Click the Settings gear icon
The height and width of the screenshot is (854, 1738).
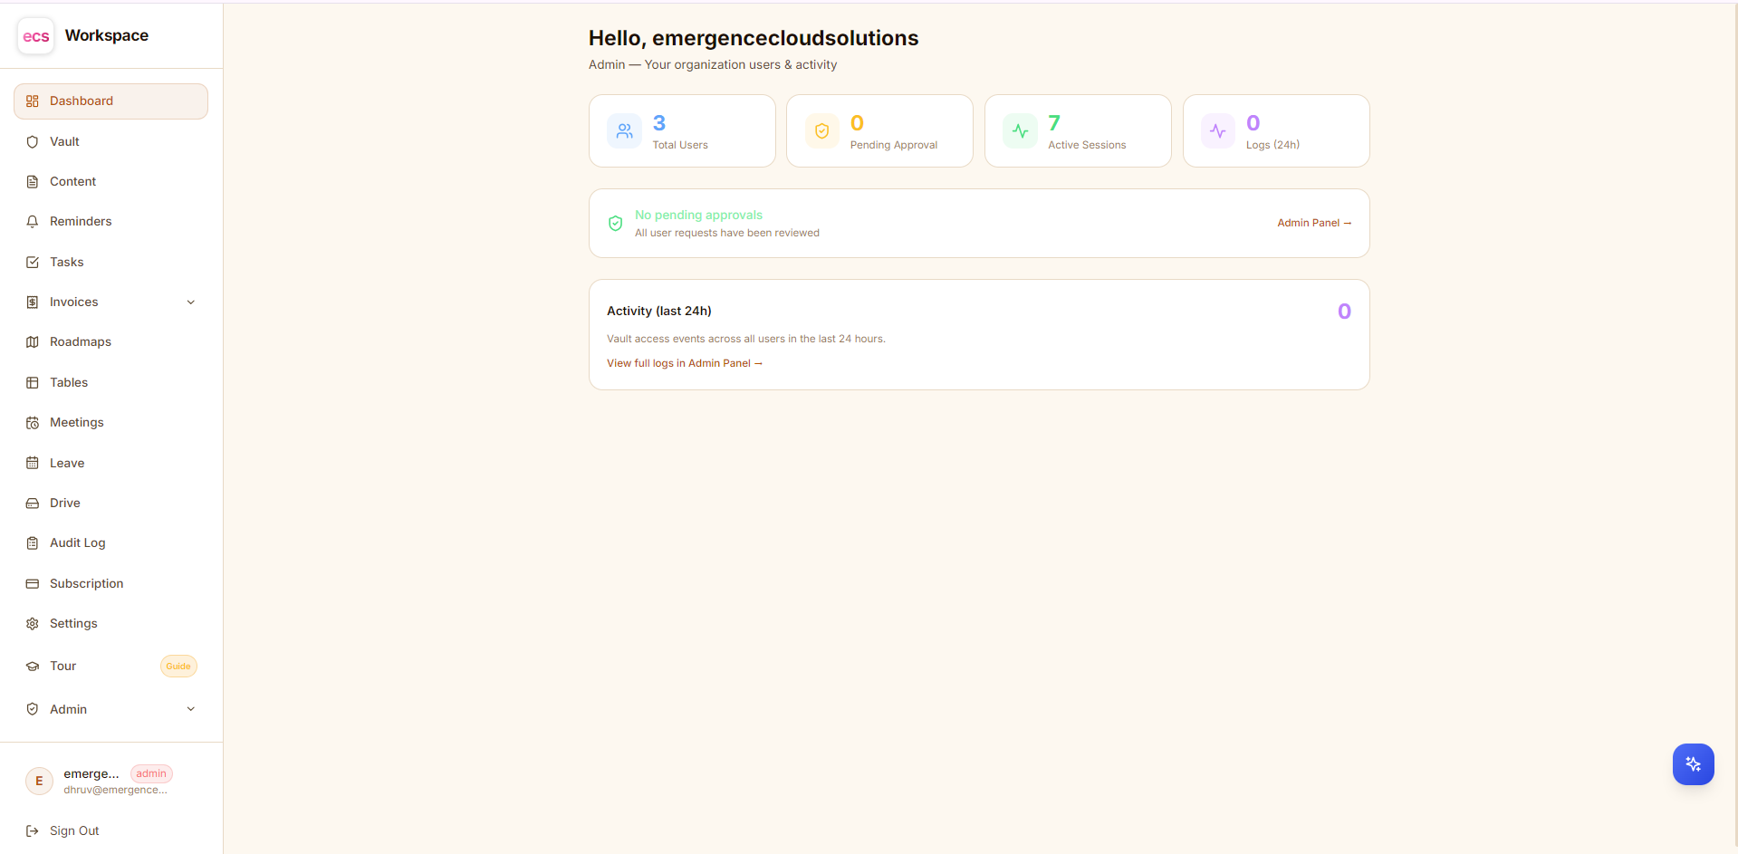pyautogui.click(x=33, y=624)
